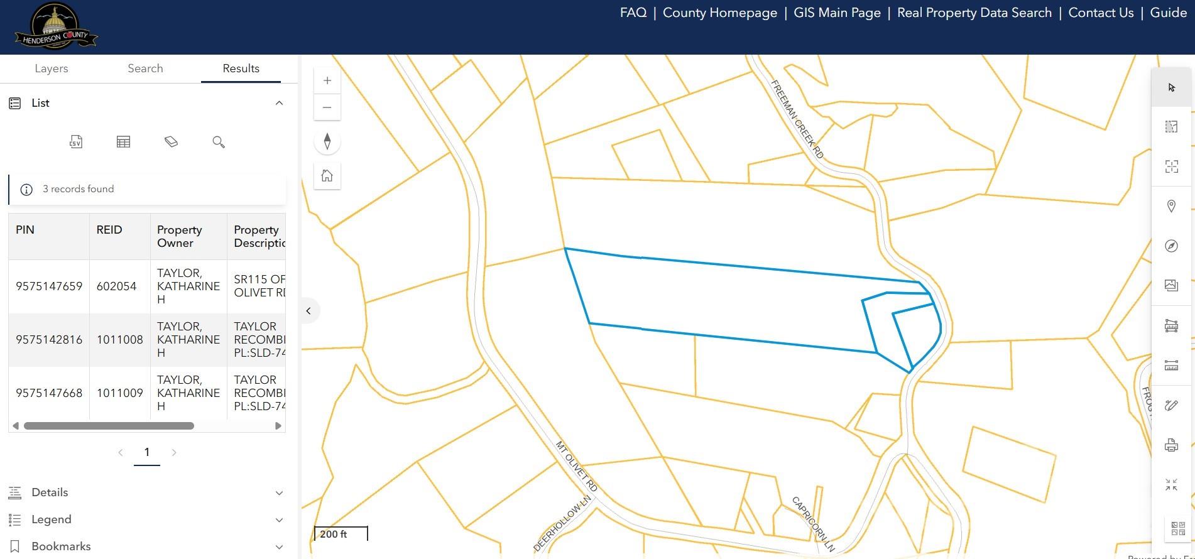Collapse the List section

click(x=279, y=103)
